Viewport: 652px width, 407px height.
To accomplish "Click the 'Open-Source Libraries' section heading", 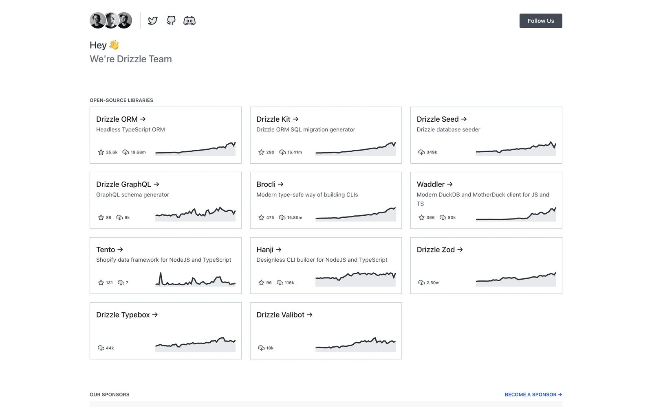I will [x=121, y=100].
